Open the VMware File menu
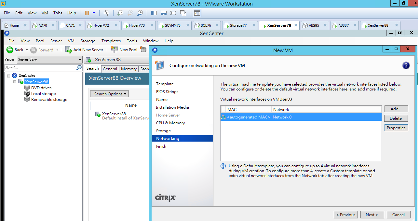 [7, 13]
